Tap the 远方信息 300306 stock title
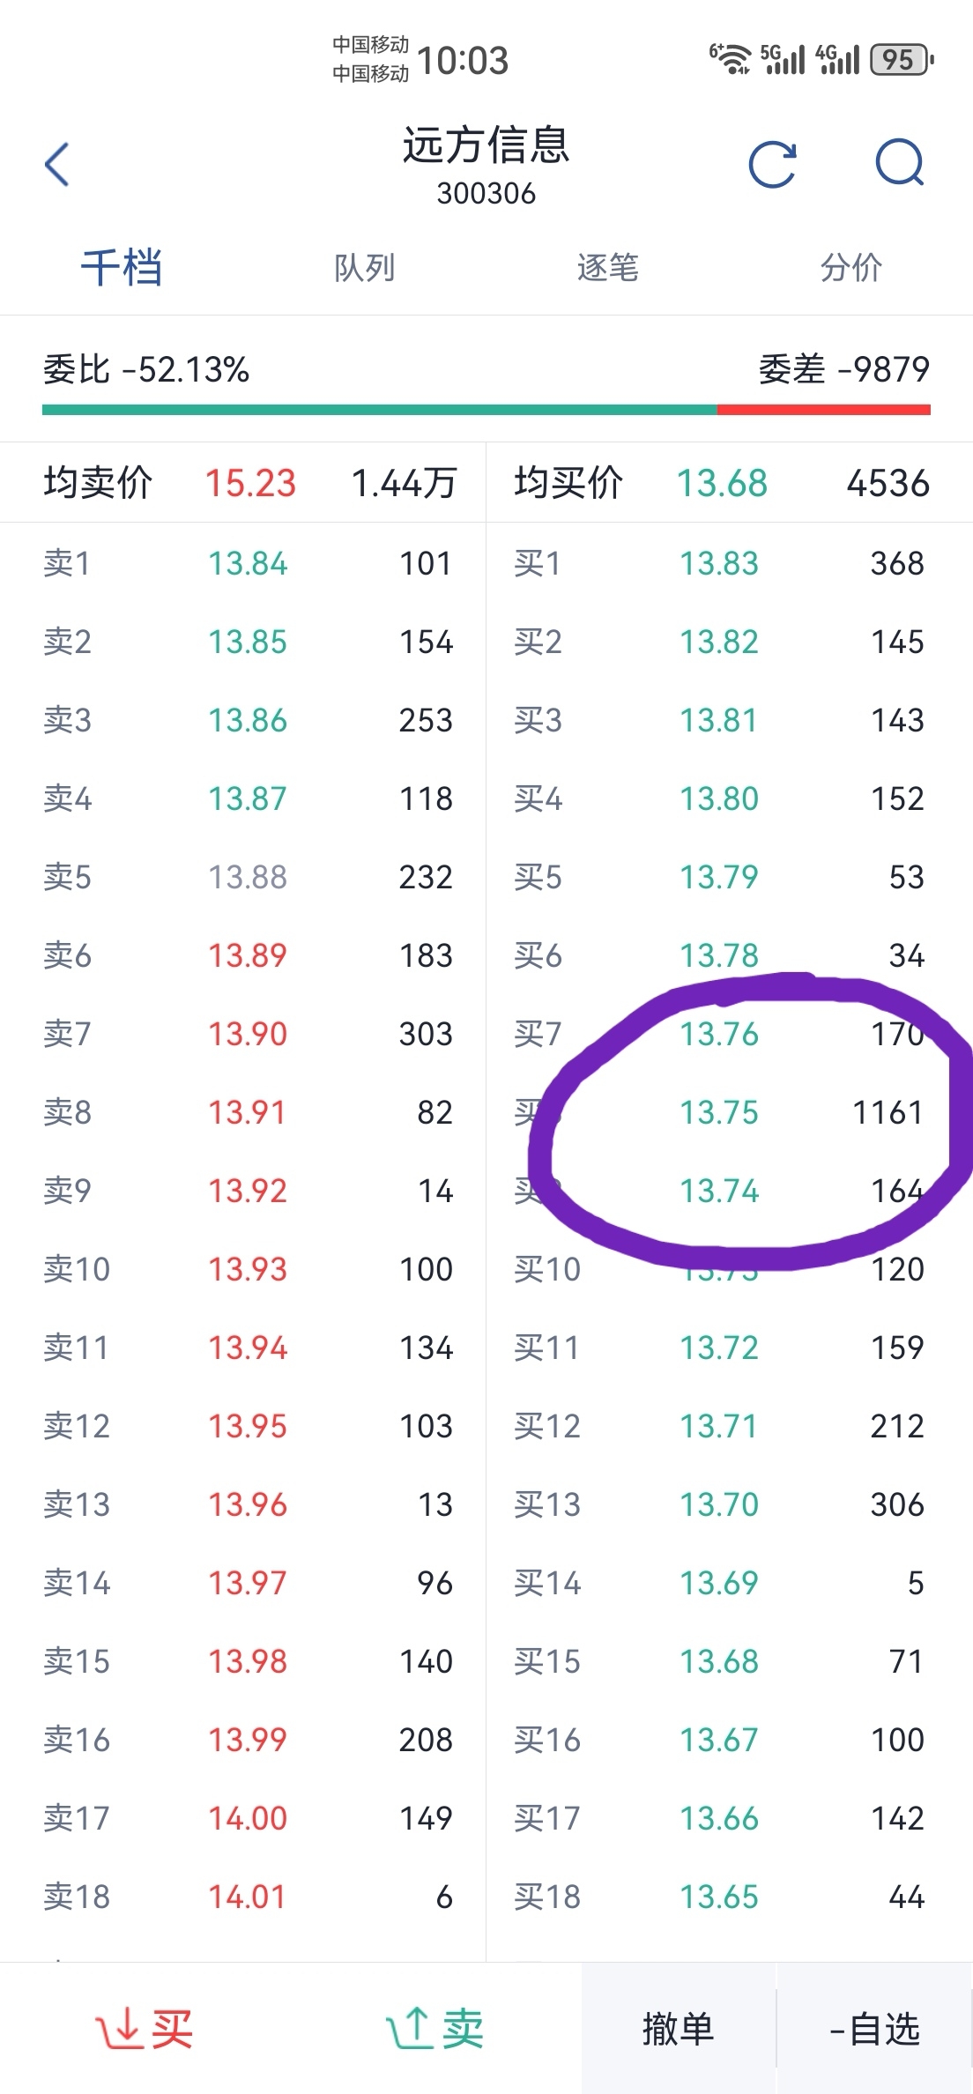The height and width of the screenshot is (2094, 973). pyautogui.click(x=486, y=165)
